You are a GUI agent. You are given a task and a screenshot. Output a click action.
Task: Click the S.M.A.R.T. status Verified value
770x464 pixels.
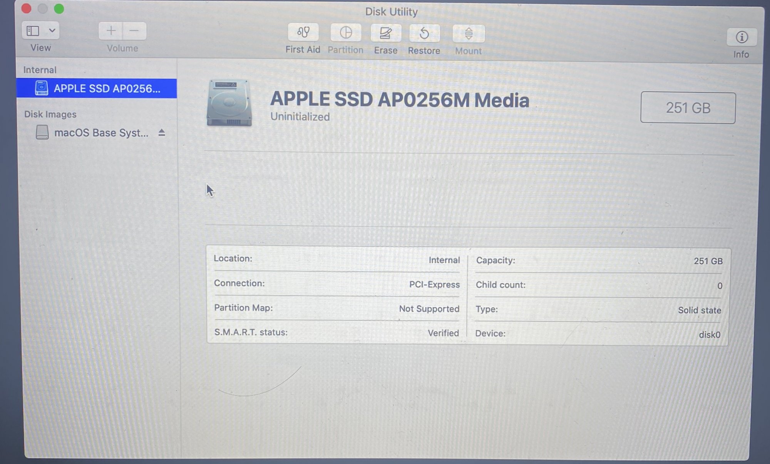443,333
